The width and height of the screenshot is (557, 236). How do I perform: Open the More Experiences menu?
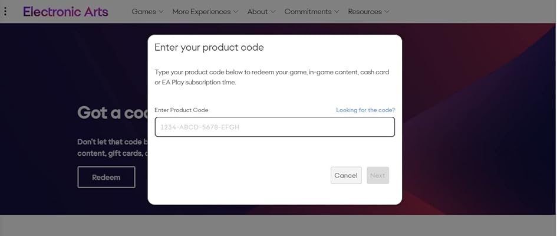(201, 12)
